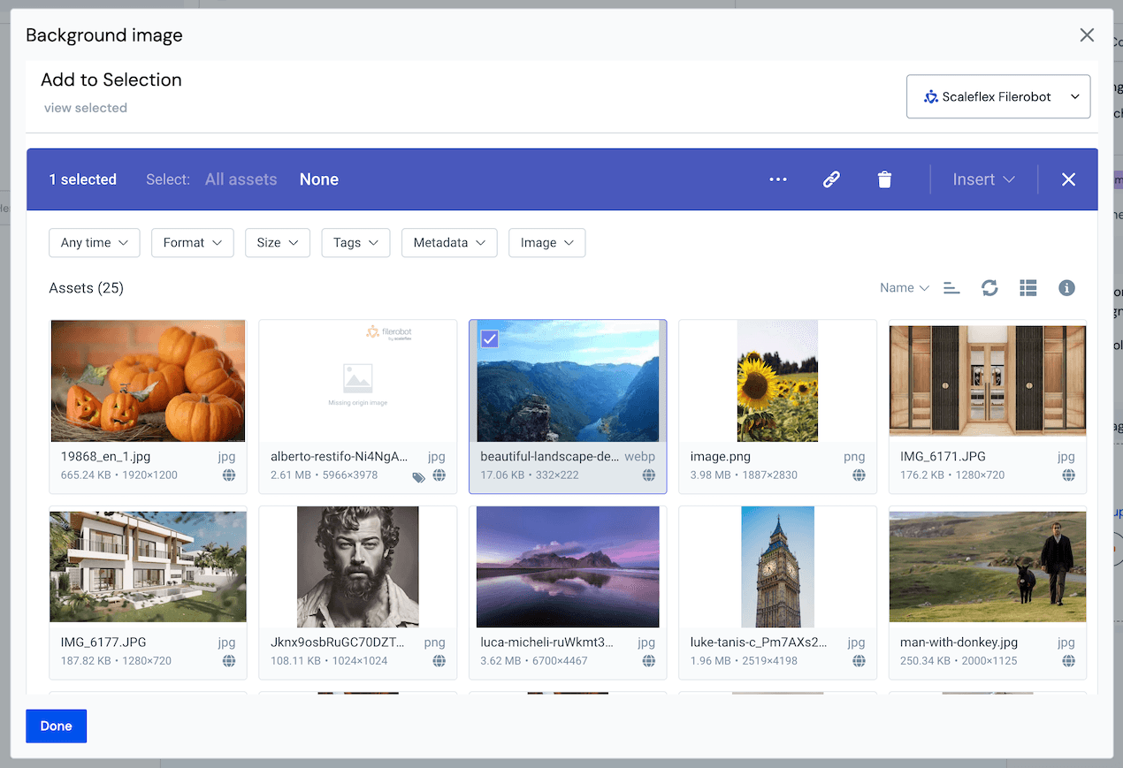Click the Done button

[56, 726]
